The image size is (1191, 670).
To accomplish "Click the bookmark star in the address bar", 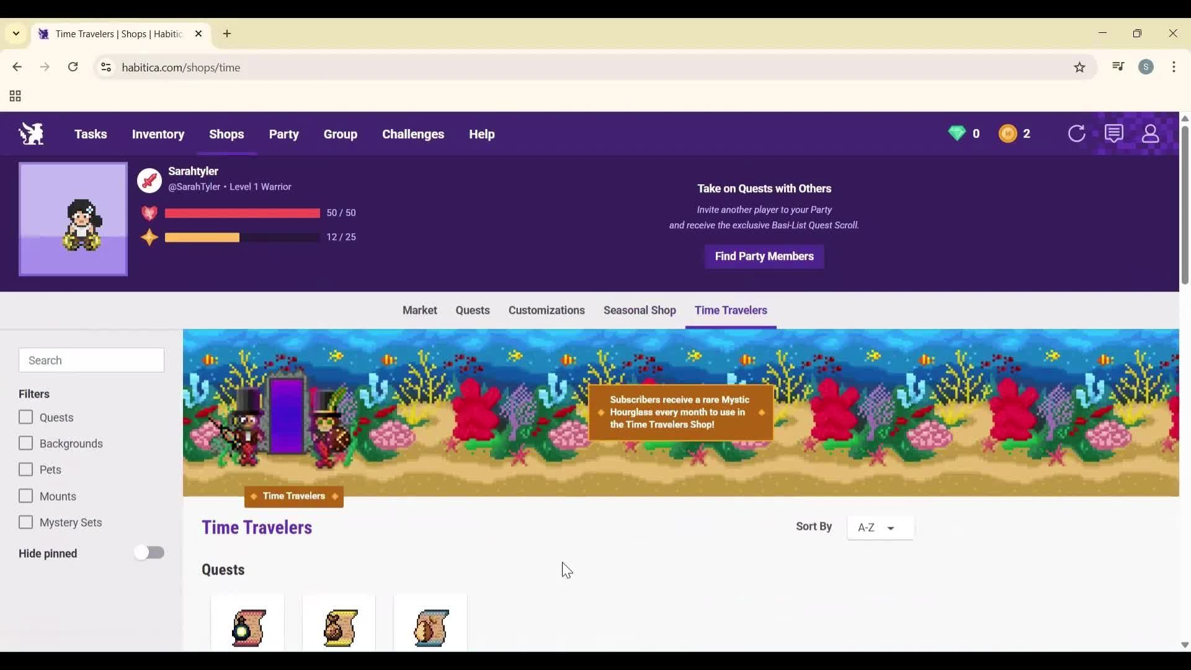I will (x=1080, y=67).
